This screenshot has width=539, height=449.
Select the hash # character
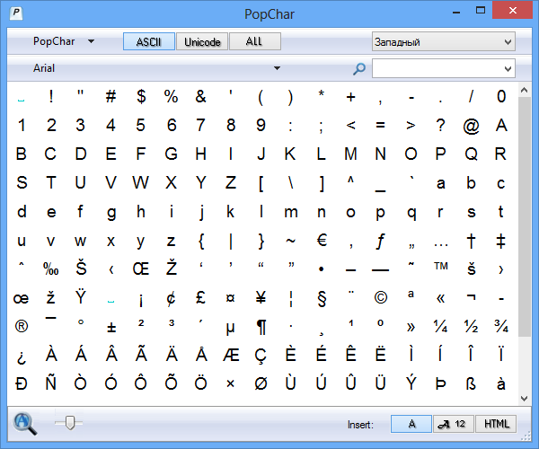[111, 96]
